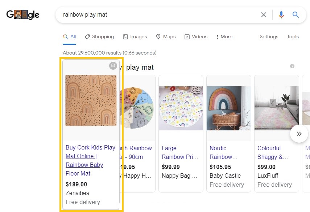Viewport: 310px width, 212px height.
Task: Click the Google doodle logo
Action: click(x=23, y=15)
